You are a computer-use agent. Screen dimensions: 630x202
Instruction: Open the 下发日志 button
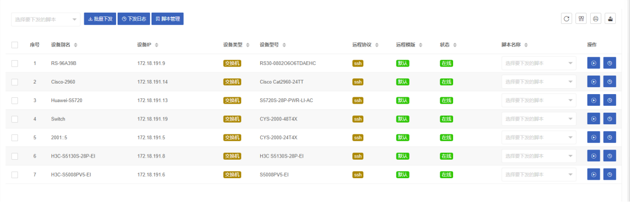click(x=134, y=19)
